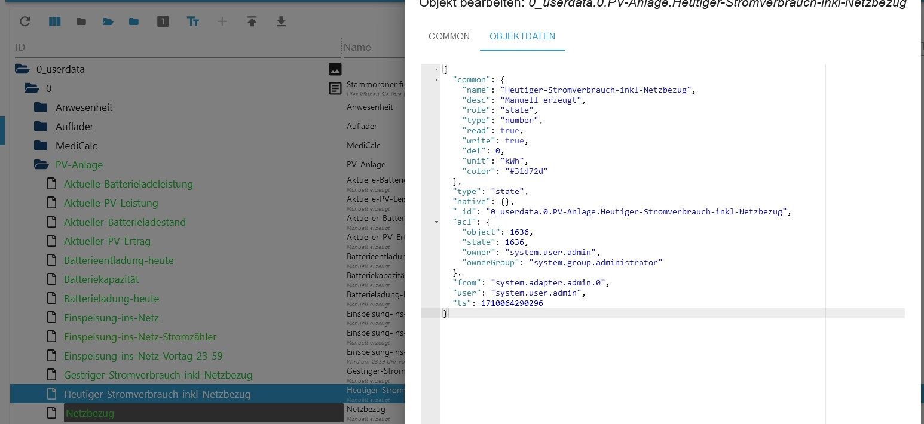This screenshot has width=924, height=424.
Task: Select the Batteriekapazität state
Action: point(101,279)
